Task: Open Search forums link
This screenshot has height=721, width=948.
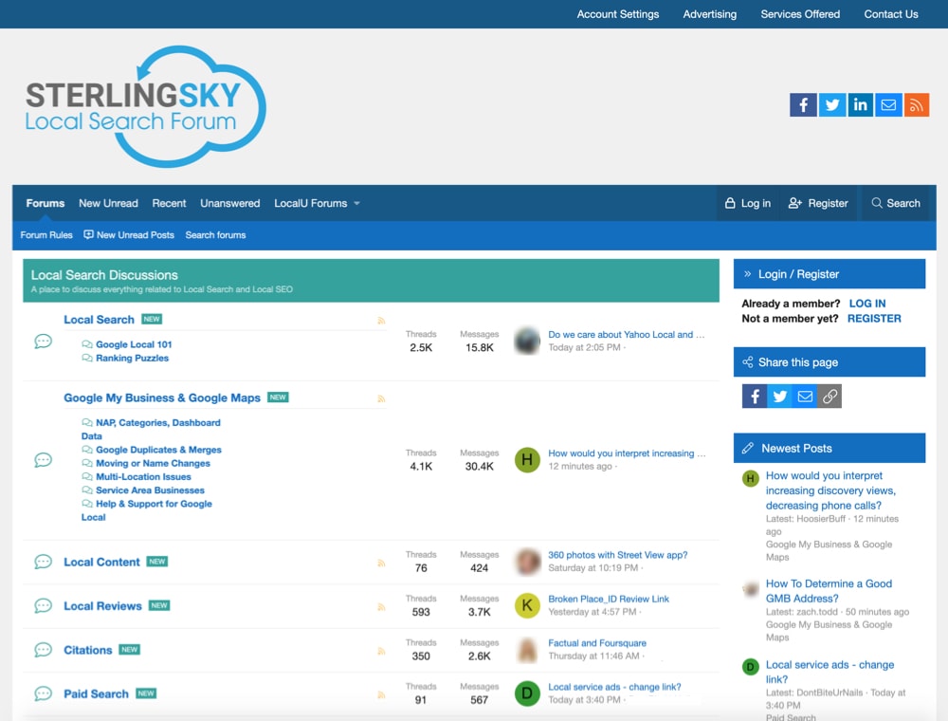Action: [215, 234]
